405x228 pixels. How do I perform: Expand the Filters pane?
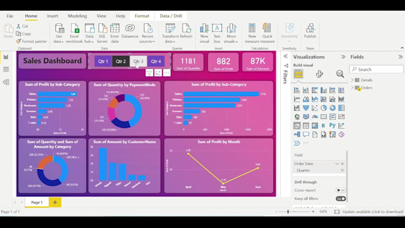tap(285, 57)
